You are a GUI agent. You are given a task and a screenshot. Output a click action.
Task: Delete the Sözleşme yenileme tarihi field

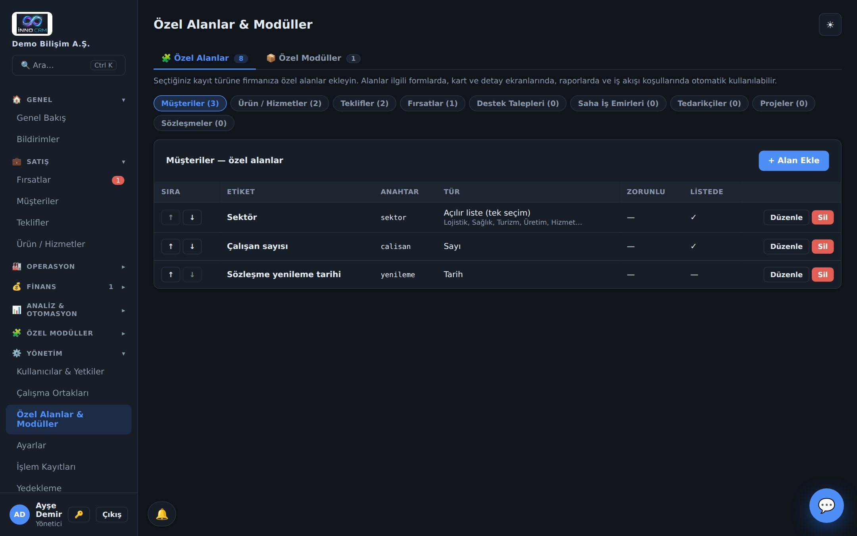822,274
